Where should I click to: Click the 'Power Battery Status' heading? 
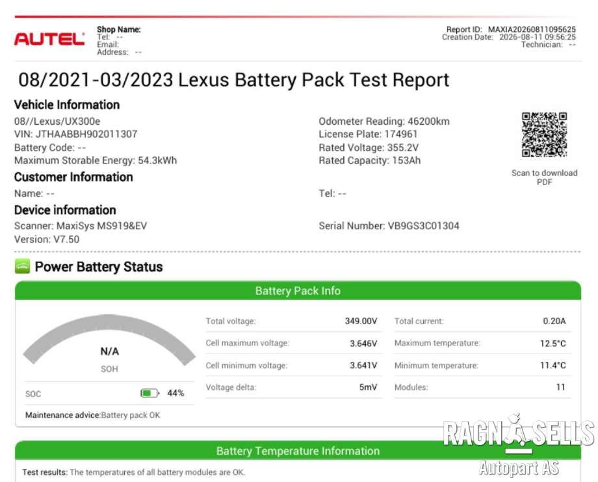pos(99,267)
